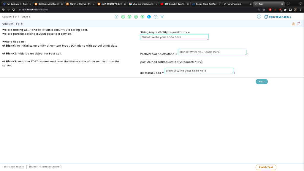Switch to Get Homework Help tab
Viewport: 304px width, 171px height.
tap(48, 4)
